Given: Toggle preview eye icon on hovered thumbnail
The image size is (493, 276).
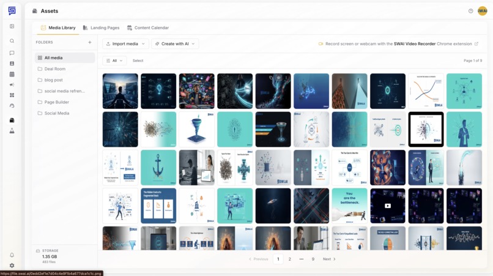Looking at the screenshot, I should point(278,78).
